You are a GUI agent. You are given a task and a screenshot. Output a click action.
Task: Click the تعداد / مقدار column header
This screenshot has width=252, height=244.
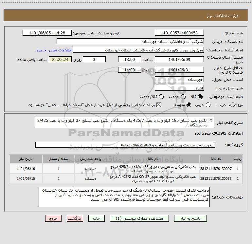point(59,159)
